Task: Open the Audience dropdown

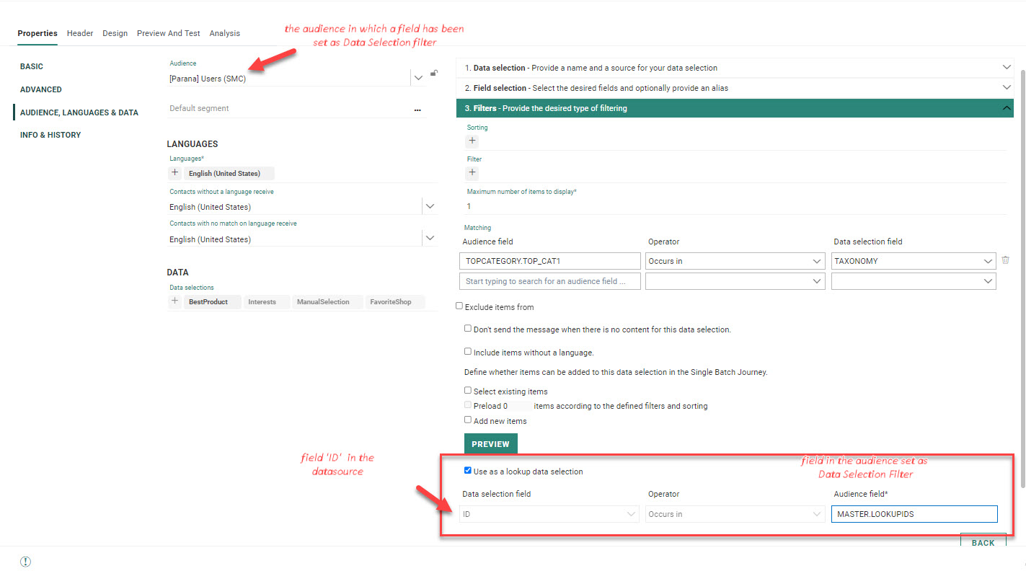Action: [x=418, y=78]
